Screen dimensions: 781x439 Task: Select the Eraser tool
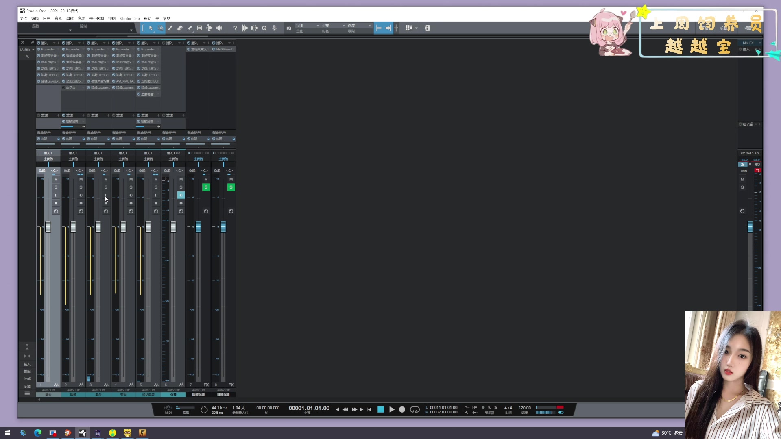[x=180, y=28]
